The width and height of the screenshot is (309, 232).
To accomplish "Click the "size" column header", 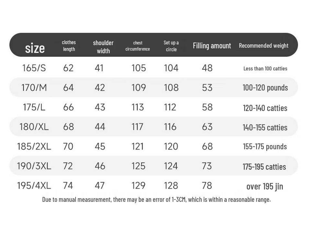I will pyautogui.click(x=35, y=48).
